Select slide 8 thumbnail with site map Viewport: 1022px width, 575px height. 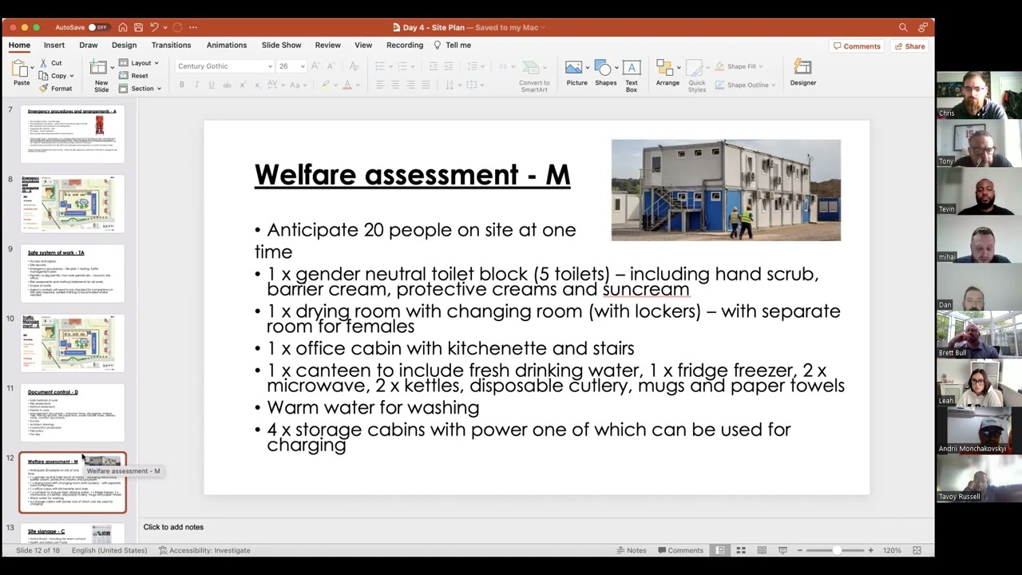[x=72, y=203]
